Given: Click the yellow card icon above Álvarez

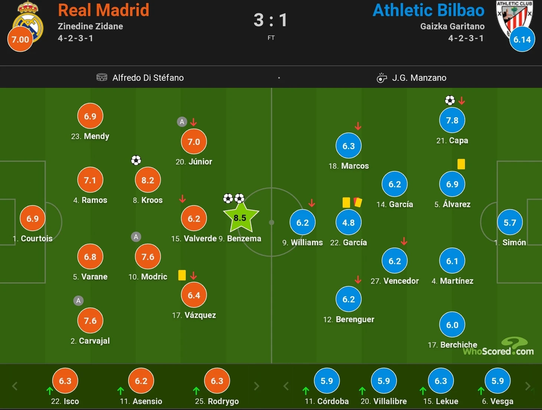Looking at the screenshot, I should [461, 164].
